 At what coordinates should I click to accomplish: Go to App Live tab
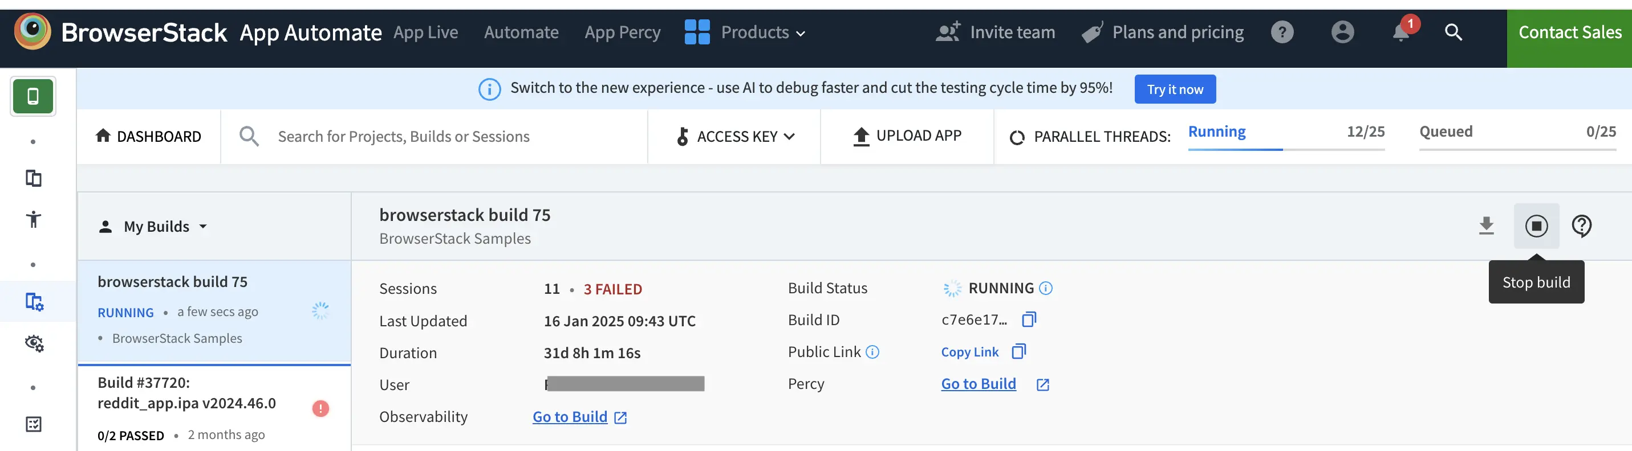tap(425, 32)
